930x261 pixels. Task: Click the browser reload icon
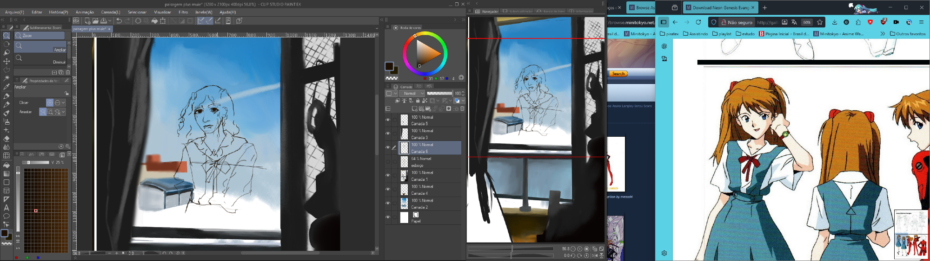point(698,22)
